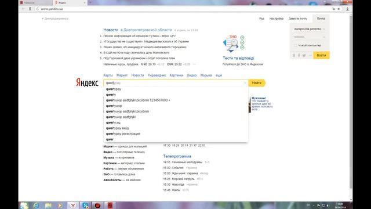Open the Windows Start button
Viewport: 371px width, 209px height.
[24, 206]
